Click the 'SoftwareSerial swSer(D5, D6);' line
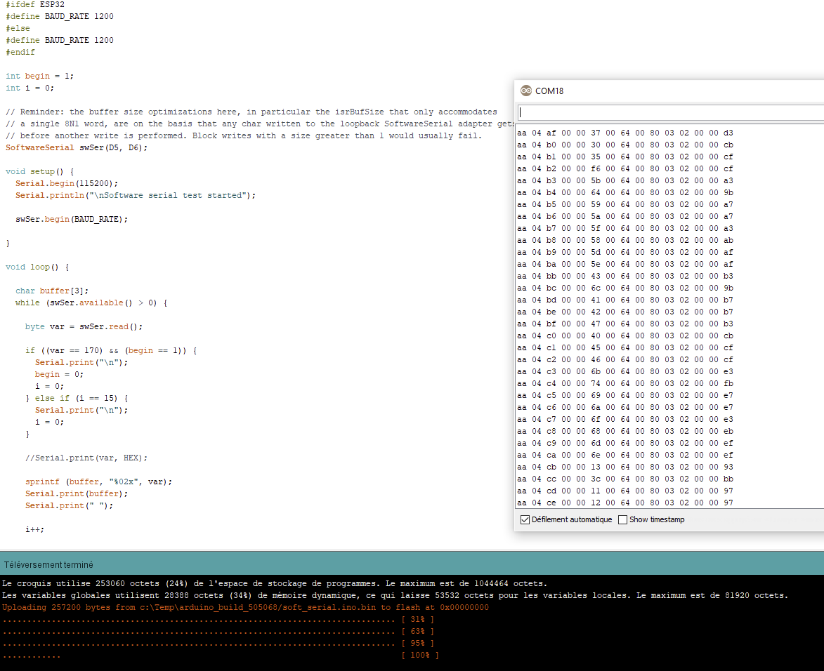The height and width of the screenshot is (671, 824). click(x=77, y=147)
